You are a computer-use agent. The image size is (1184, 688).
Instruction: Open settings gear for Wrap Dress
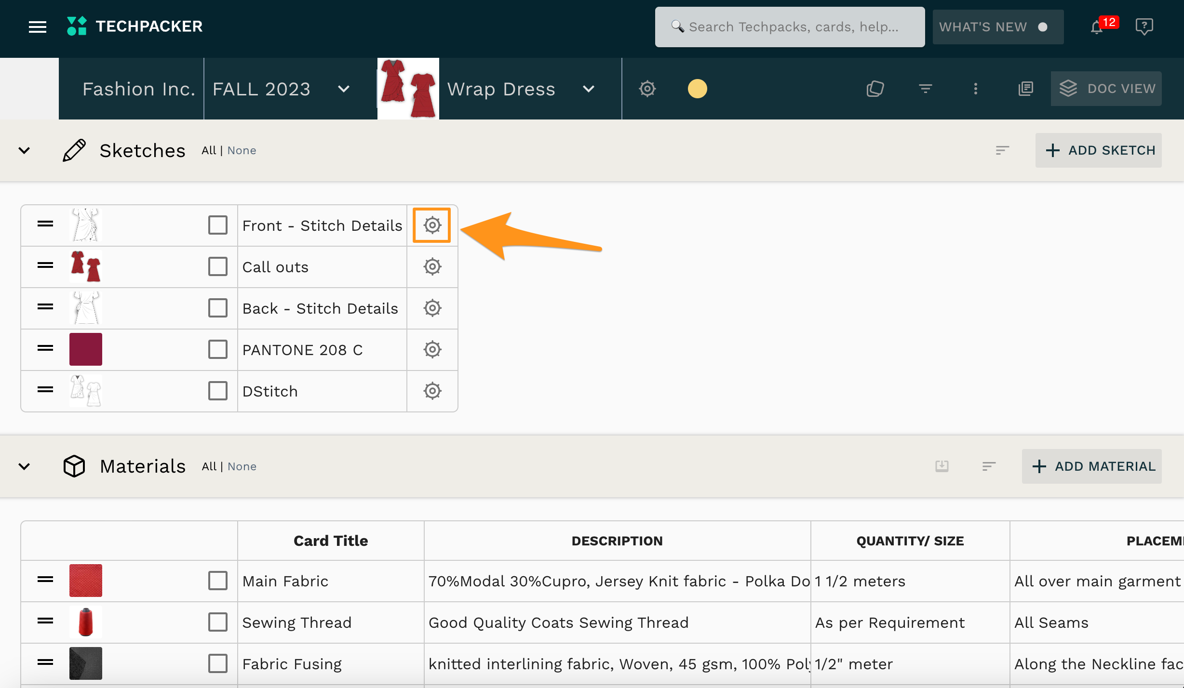tap(647, 89)
